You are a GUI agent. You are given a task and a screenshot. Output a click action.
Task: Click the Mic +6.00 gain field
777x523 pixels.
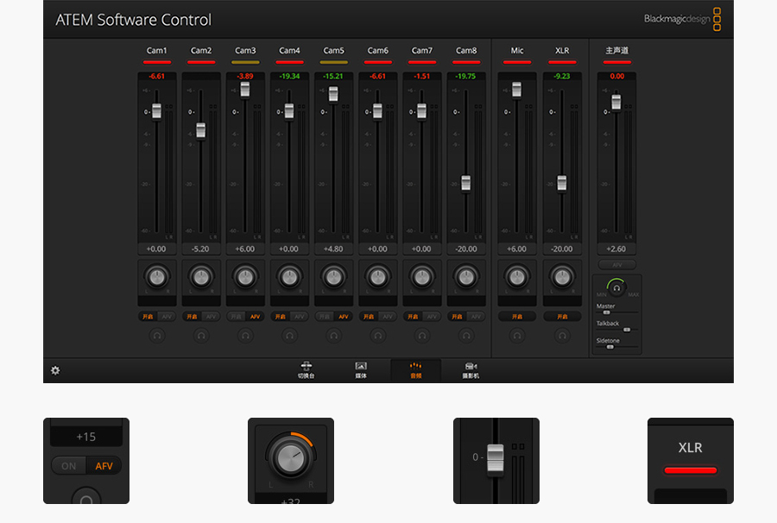(517, 249)
